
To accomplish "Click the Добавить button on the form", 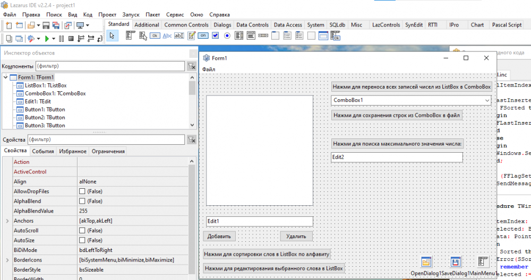I will coord(219,237).
